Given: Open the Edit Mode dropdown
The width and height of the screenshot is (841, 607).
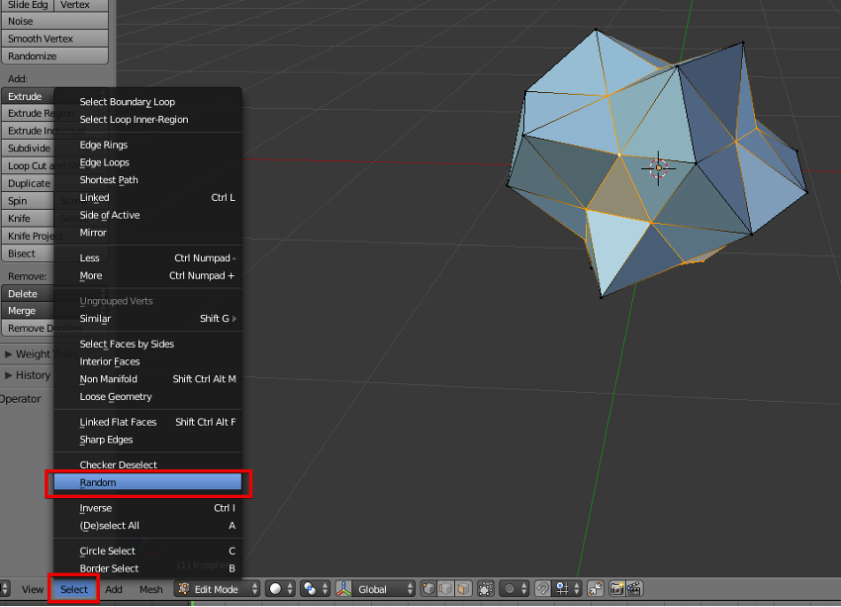Looking at the screenshot, I should tap(218, 589).
